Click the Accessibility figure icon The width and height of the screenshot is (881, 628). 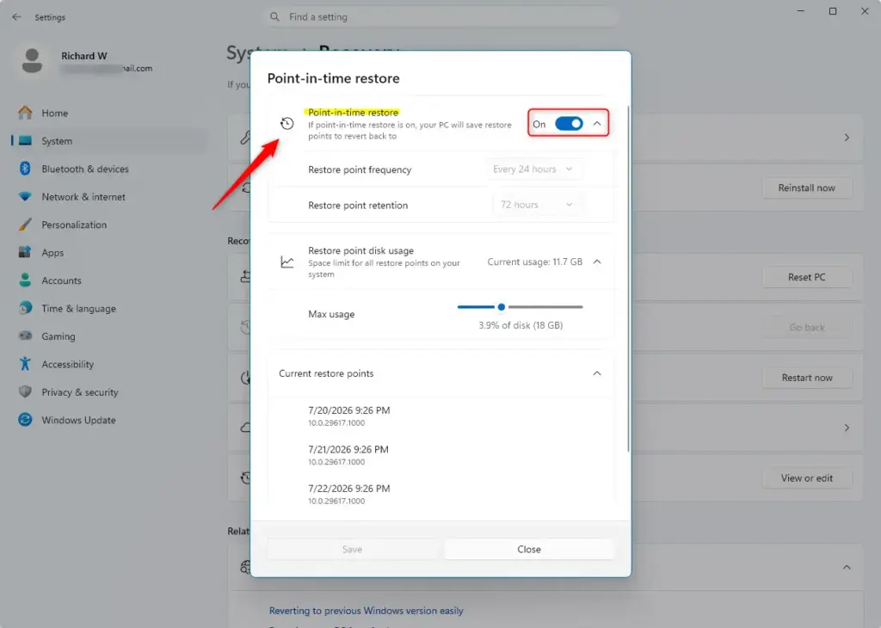tap(25, 364)
